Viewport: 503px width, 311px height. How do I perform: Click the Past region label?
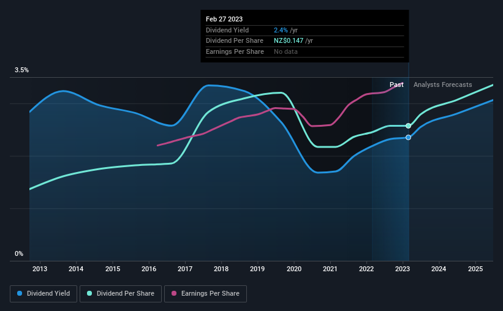(x=396, y=84)
